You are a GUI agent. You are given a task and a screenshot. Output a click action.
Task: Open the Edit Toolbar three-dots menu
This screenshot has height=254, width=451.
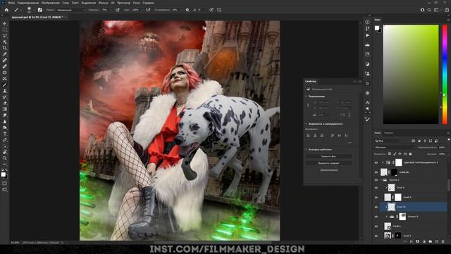(x=5, y=164)
